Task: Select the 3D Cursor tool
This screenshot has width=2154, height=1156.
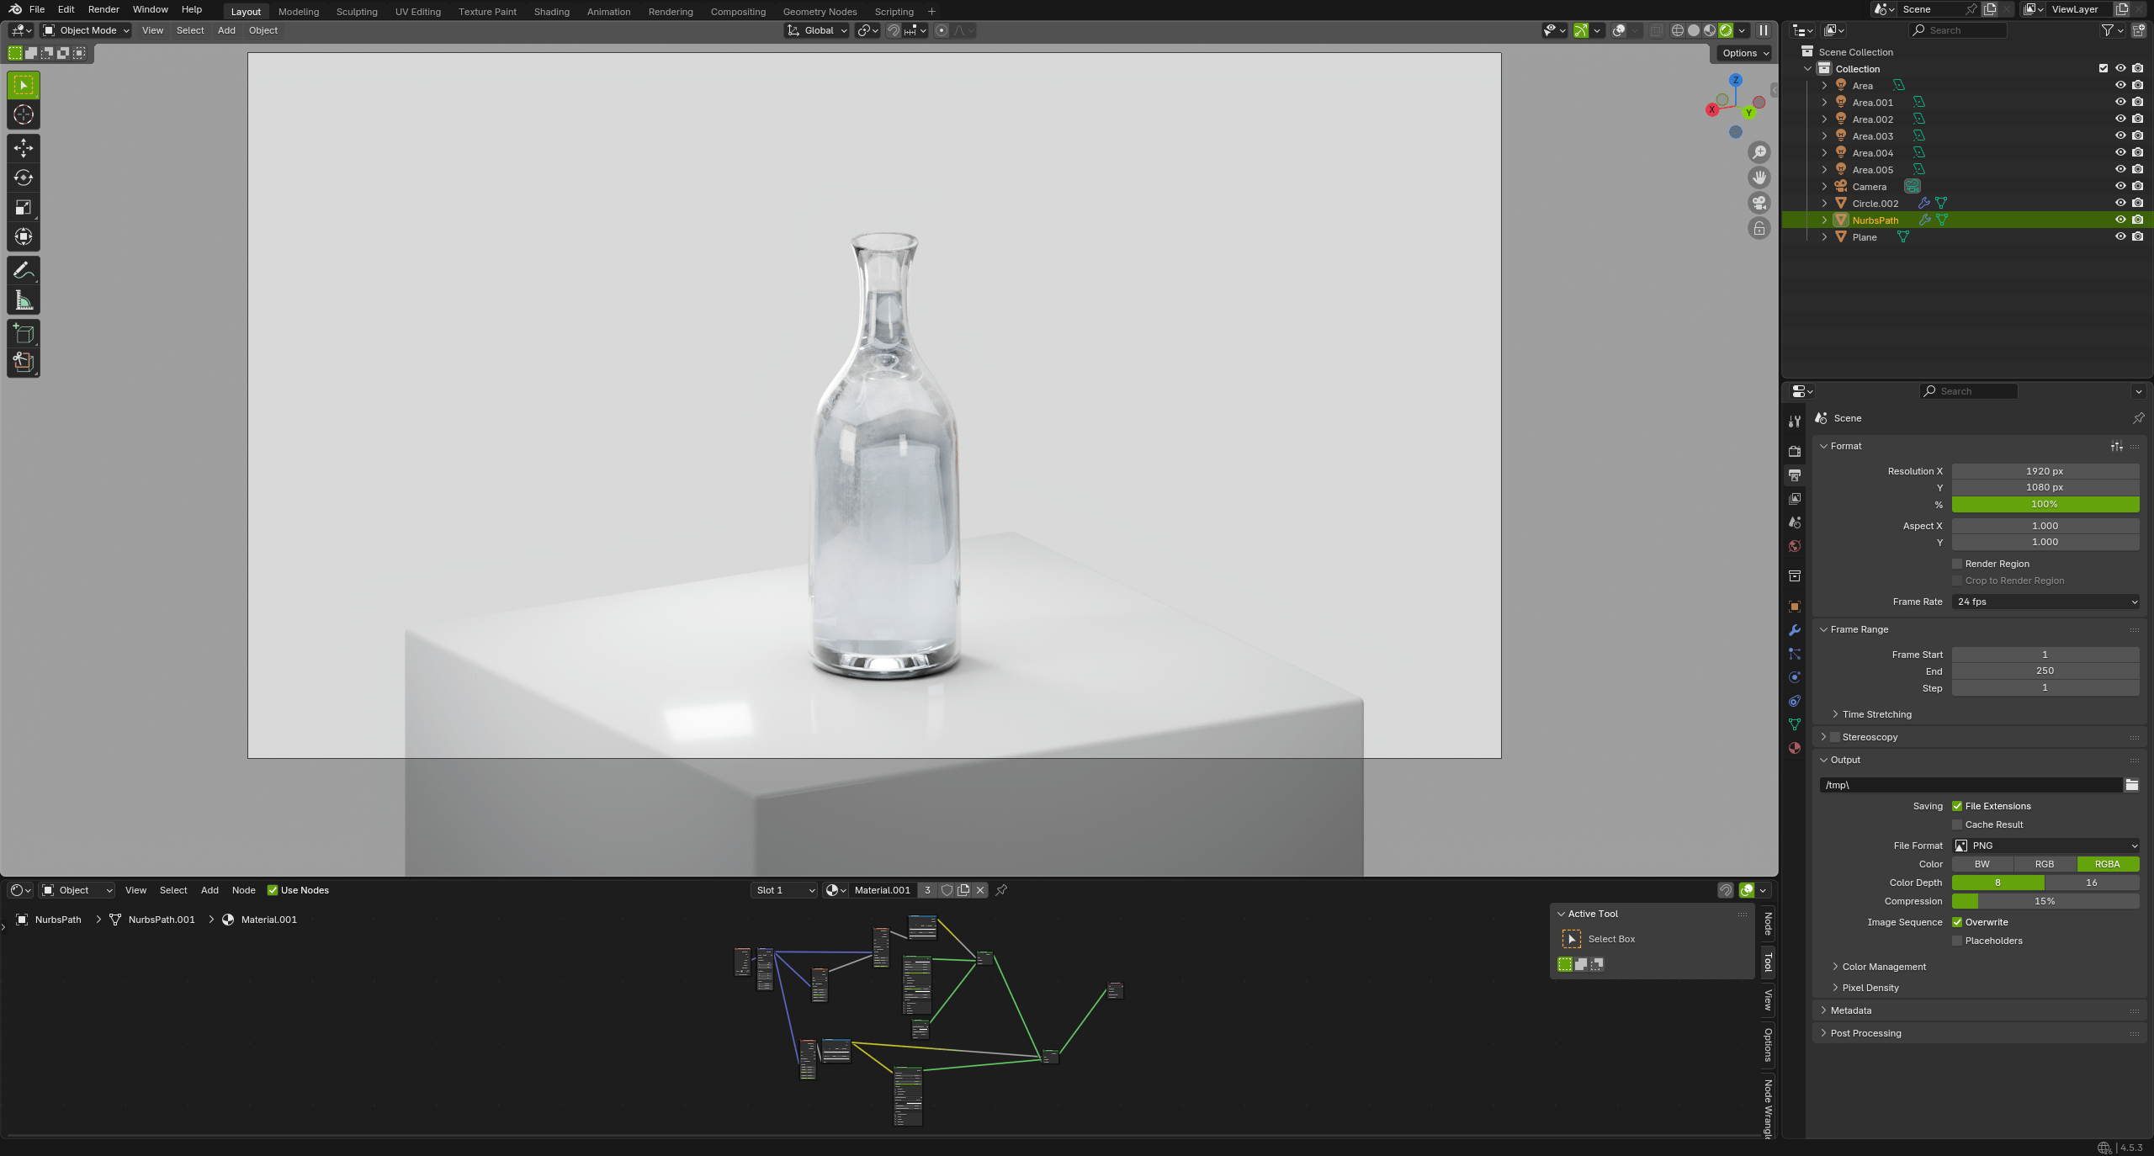Action: coord(24,115)
